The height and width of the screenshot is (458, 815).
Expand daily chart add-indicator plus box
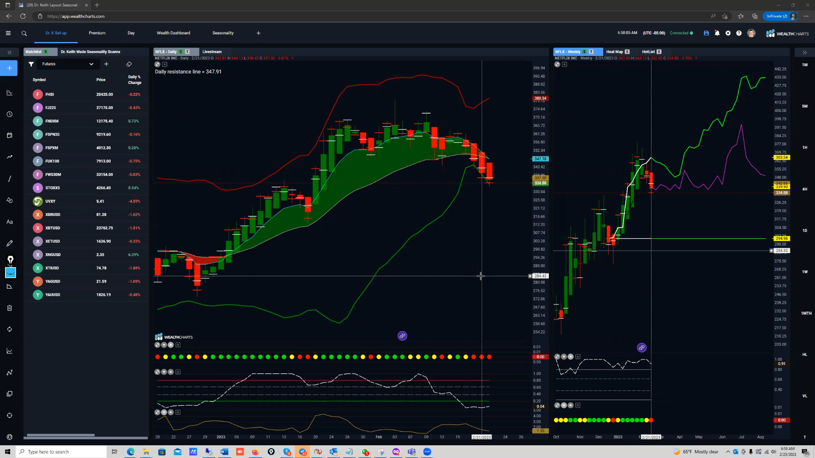(165, 64)
